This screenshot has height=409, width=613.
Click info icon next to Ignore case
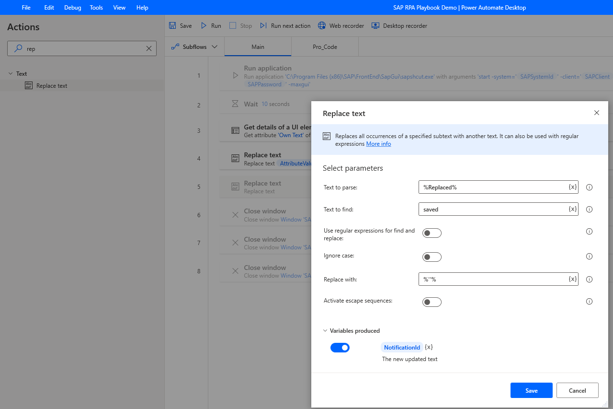click(x=589, y=256)
